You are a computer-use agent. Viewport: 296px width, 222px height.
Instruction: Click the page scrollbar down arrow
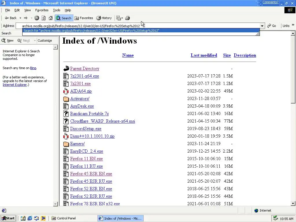pyautogui.click(x=293, y=203)
